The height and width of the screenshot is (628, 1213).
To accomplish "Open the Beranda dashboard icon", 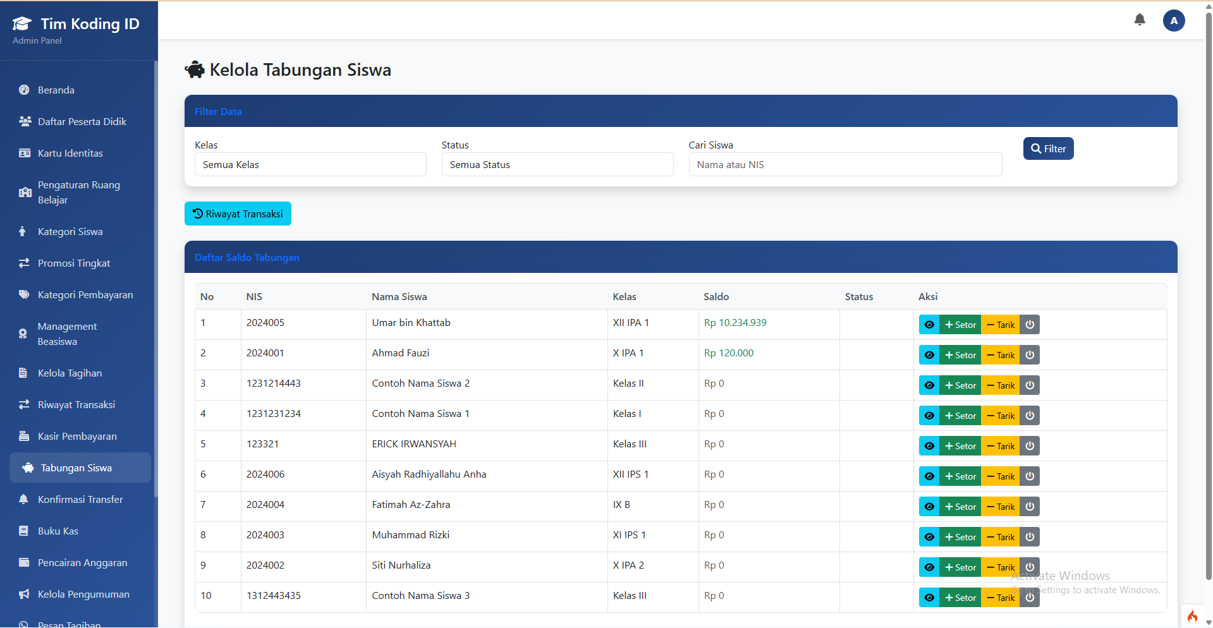I will pyautogui.click(x=23, y=90).
